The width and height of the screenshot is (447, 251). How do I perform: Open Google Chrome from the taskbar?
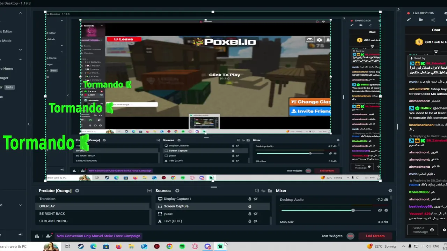point(169,246)
